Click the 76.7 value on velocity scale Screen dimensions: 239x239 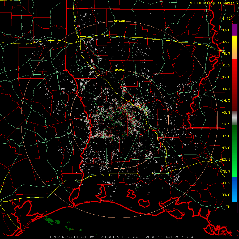226,53
